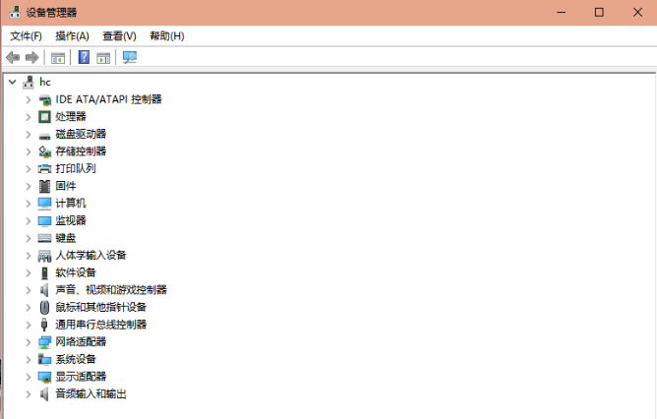Select the 键盘 text label
Screen dimensions: 657x419
(x=66, y=238)
